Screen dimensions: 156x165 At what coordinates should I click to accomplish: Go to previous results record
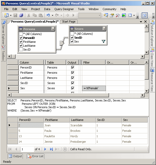point(16,149)
